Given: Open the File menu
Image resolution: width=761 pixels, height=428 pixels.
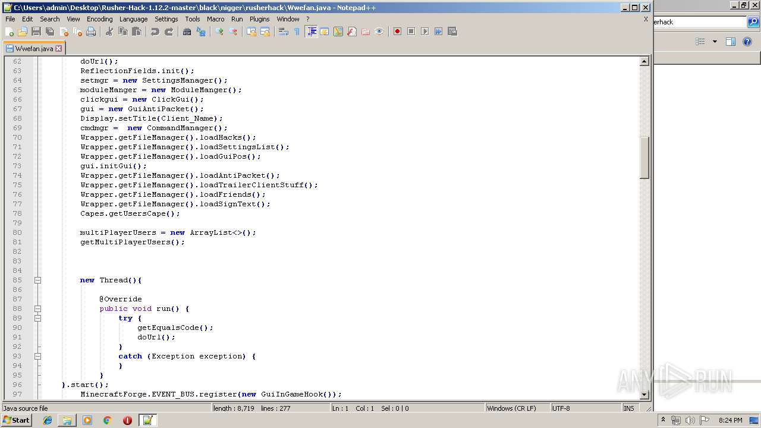Looking at the screenshot, I should pos(10,19).
